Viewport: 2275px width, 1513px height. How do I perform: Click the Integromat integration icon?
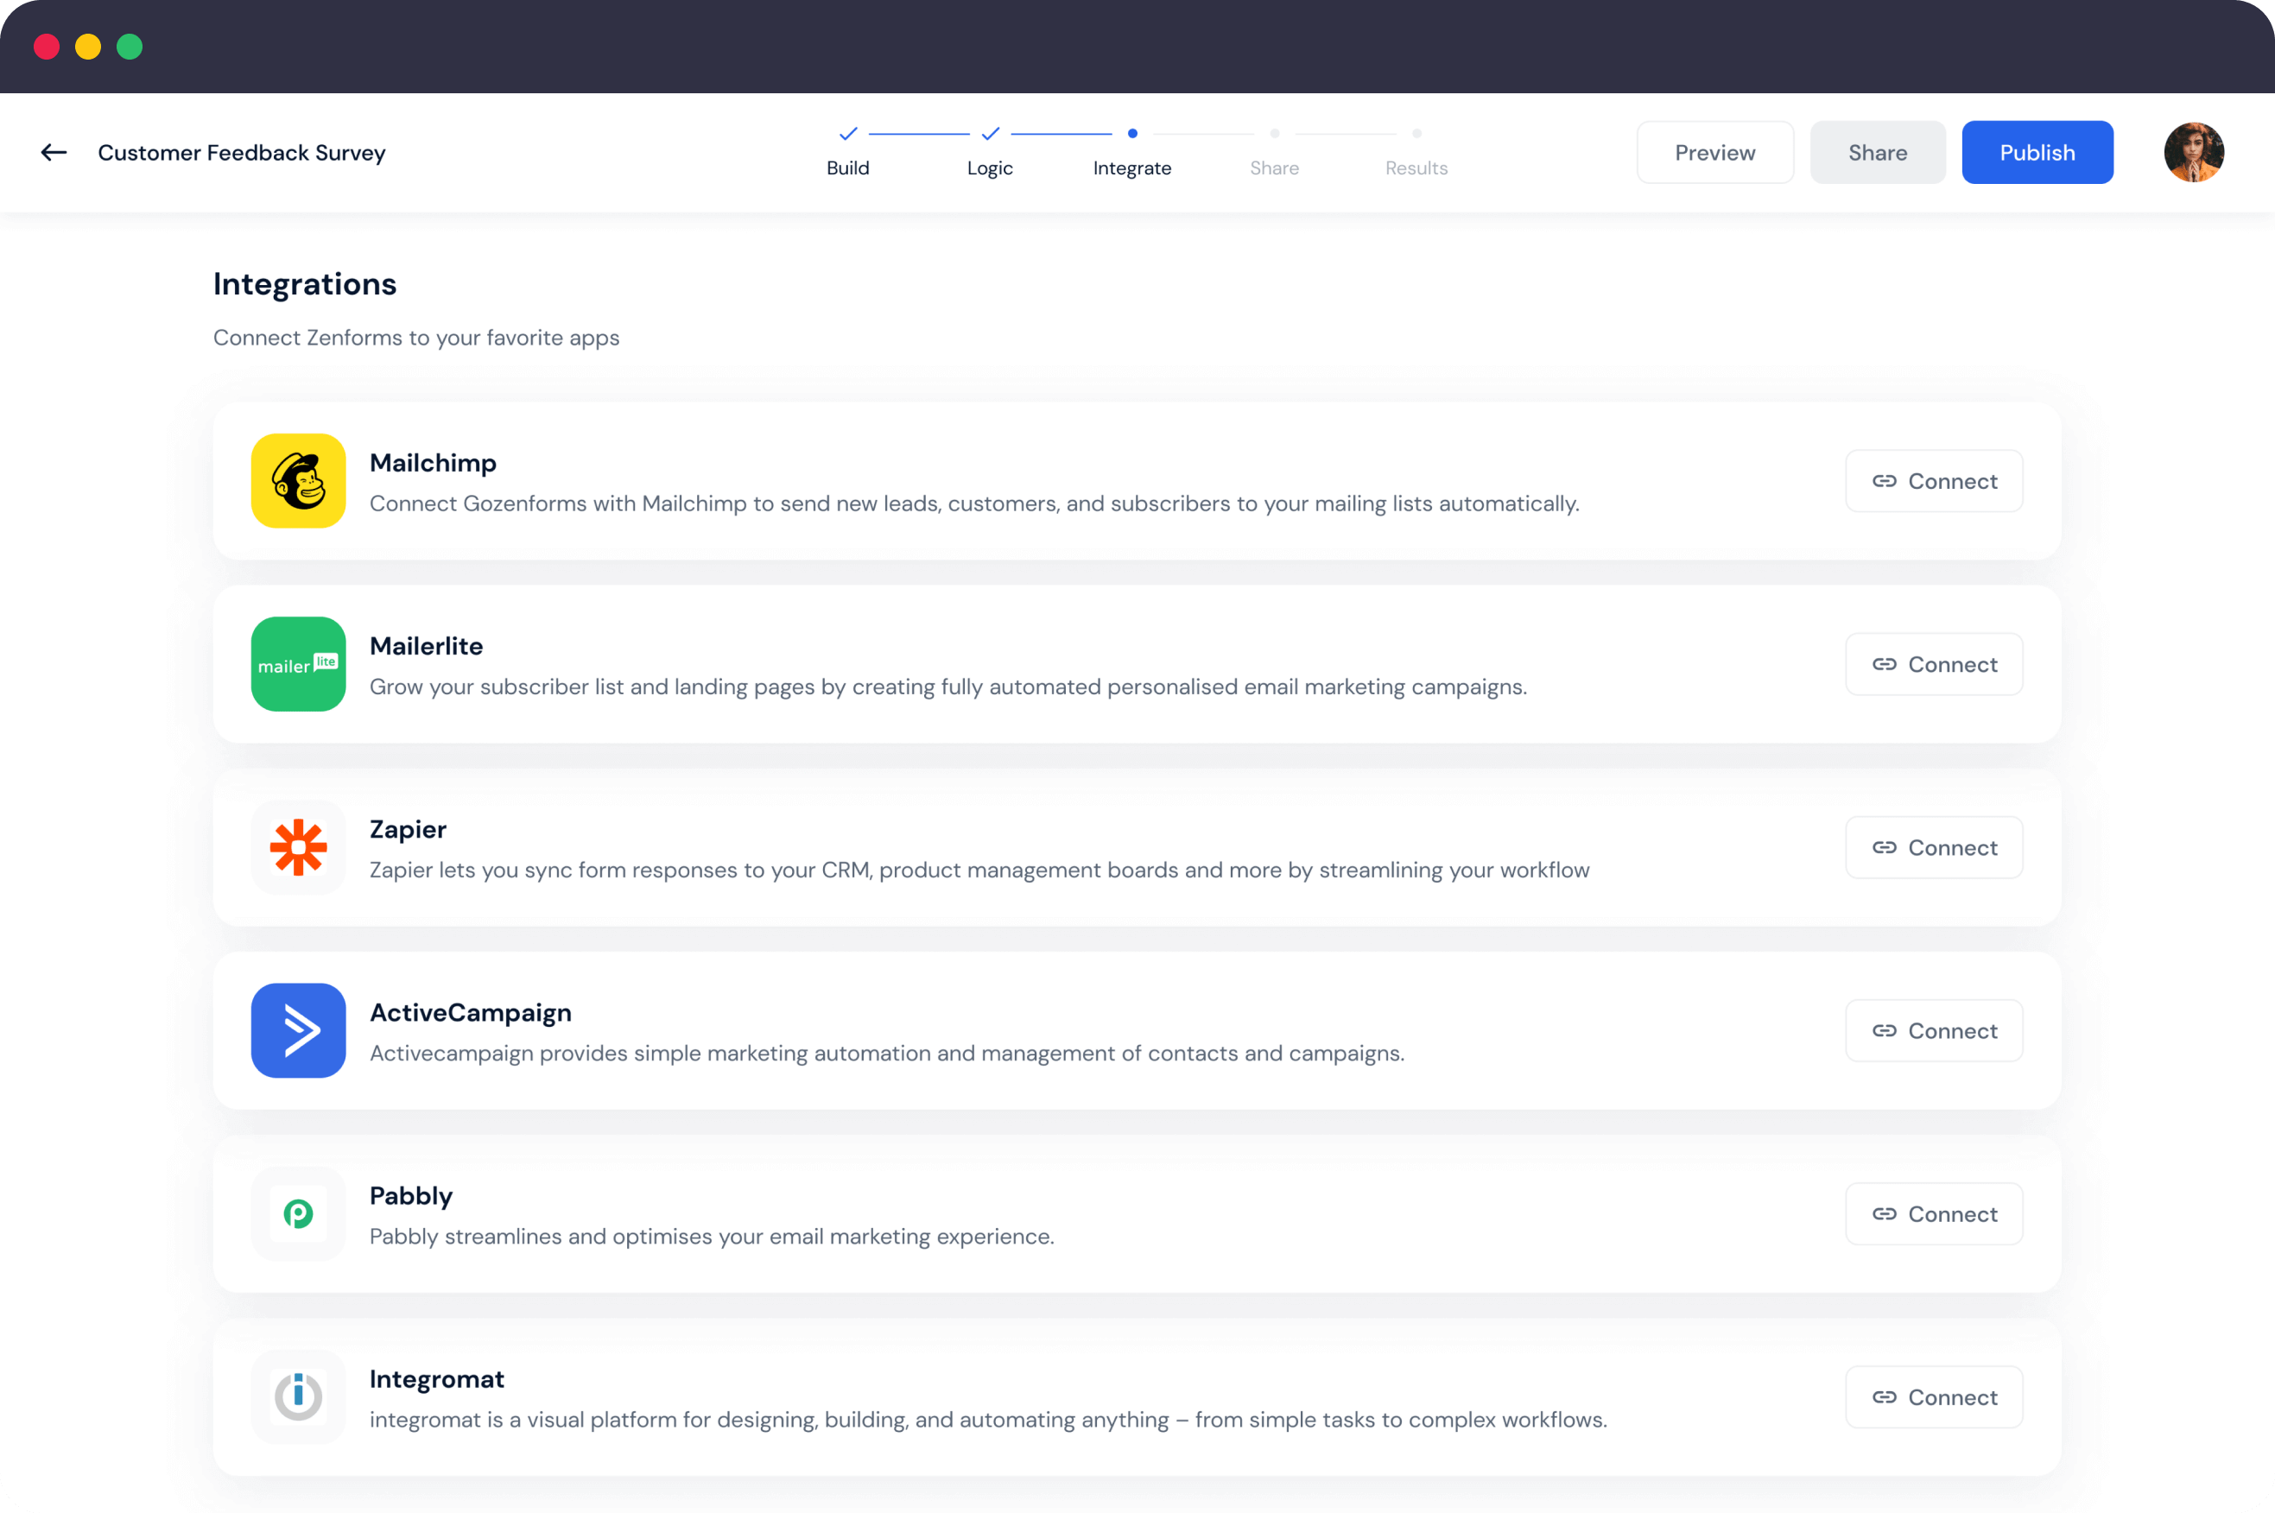[297, 1396]
